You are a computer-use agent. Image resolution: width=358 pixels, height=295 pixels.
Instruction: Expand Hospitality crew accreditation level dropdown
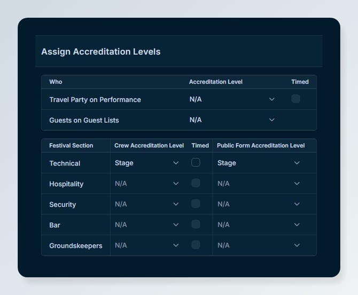click(x=147, y=184)
